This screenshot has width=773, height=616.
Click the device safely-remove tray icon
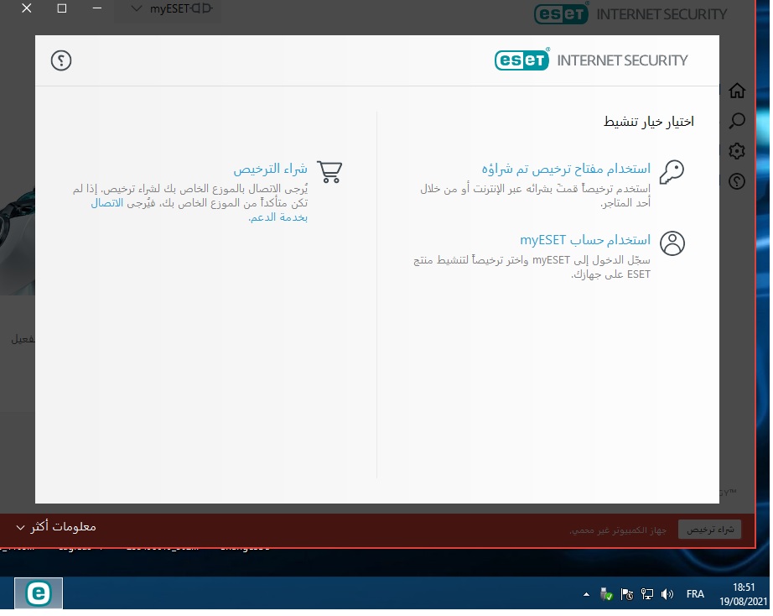tap(606, 595)
